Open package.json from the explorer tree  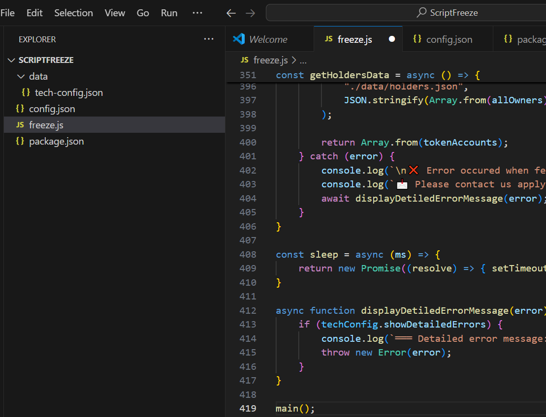coord(114,141)
